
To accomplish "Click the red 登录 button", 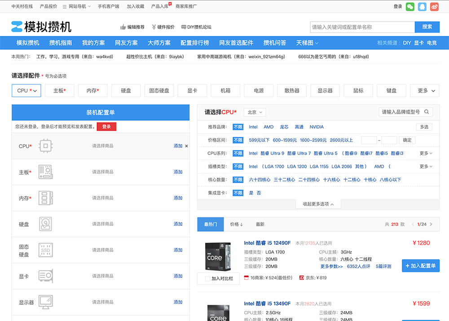I will (x=106, y=127).
